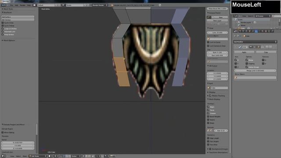
Task: Collapse the View panel in properties region
Action: (x=208, y=28)
